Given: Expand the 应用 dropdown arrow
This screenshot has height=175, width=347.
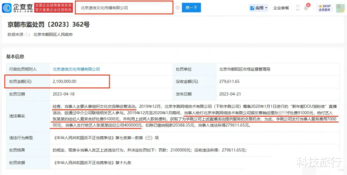Looking at the screenshot, I should 266,8.
